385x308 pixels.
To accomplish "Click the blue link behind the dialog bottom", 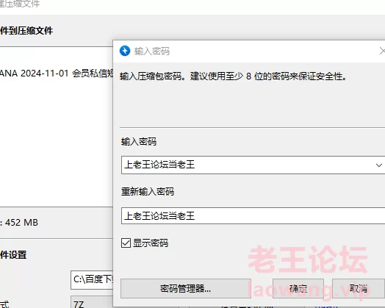I will [325, 307].
